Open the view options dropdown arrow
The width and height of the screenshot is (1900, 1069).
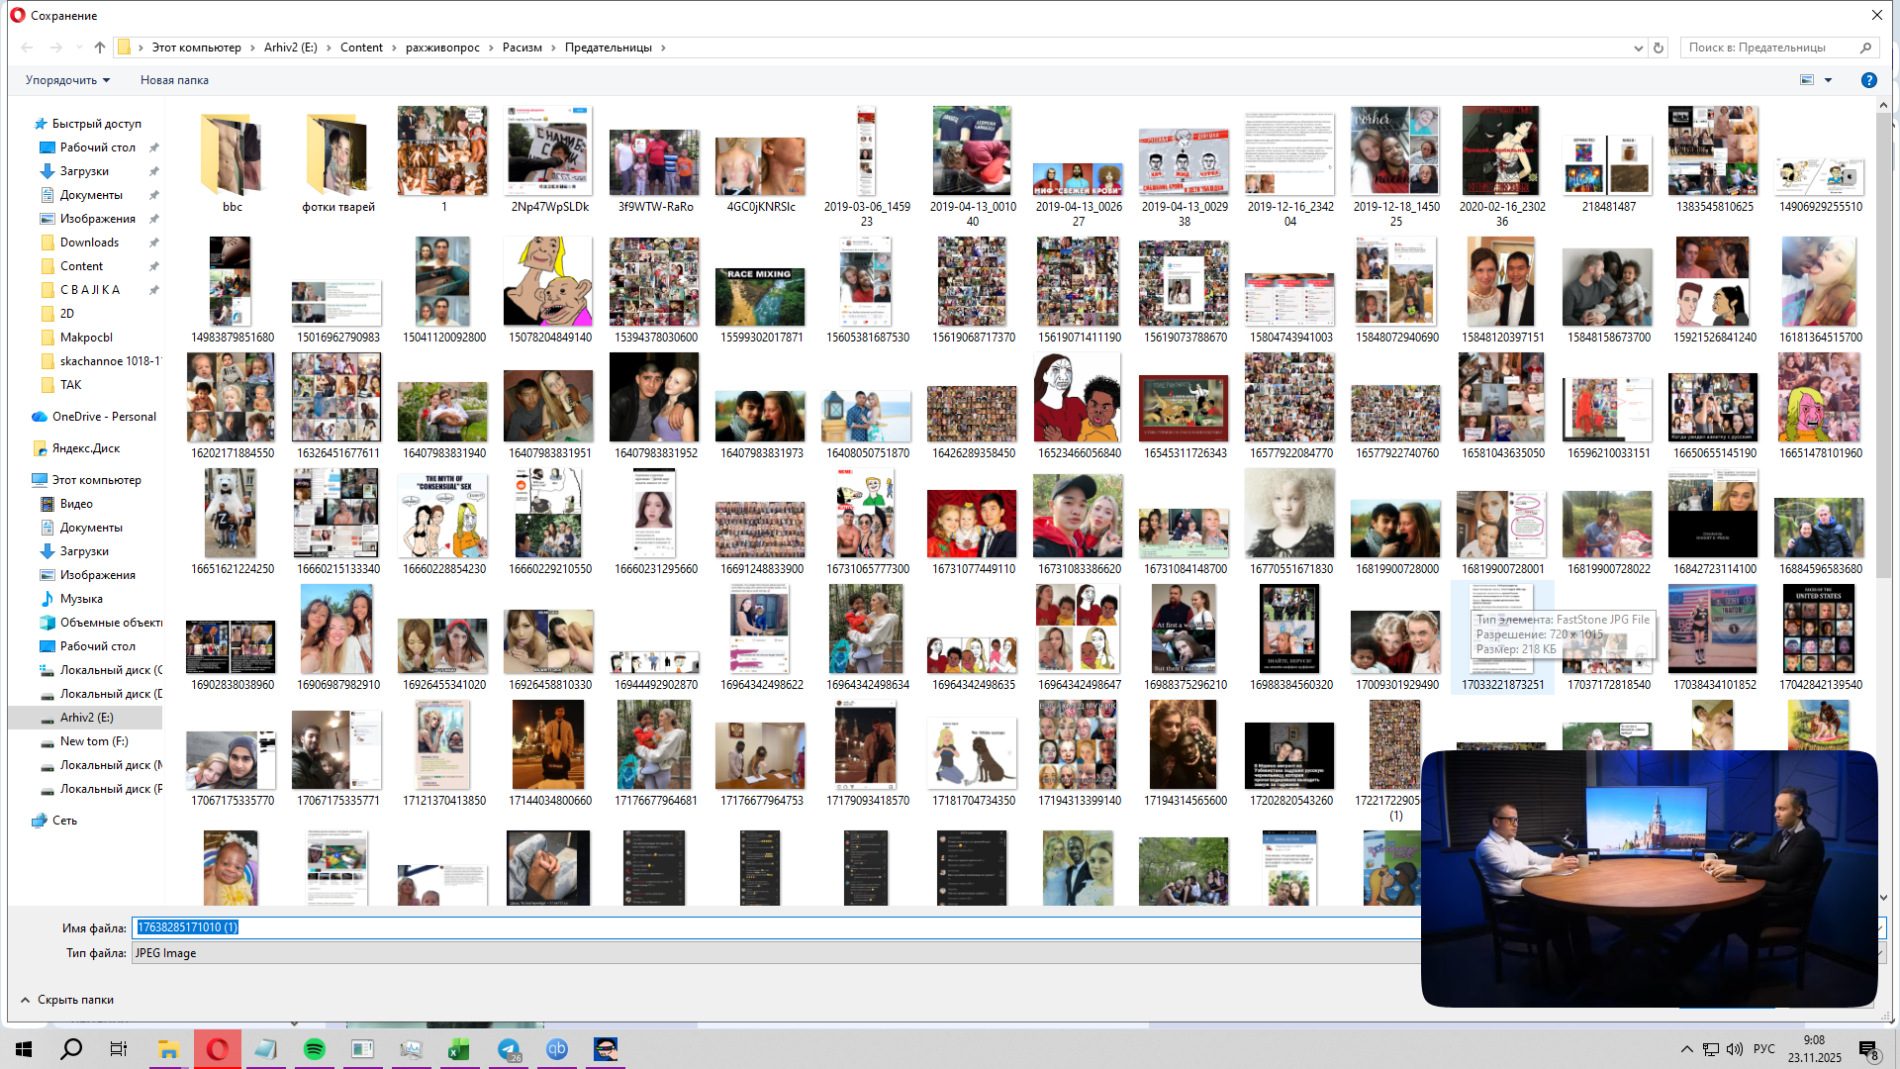pos(1828,80)
